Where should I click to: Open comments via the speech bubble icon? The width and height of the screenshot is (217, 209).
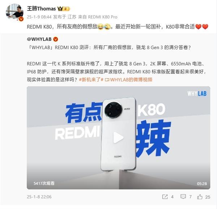pos(183,197)
